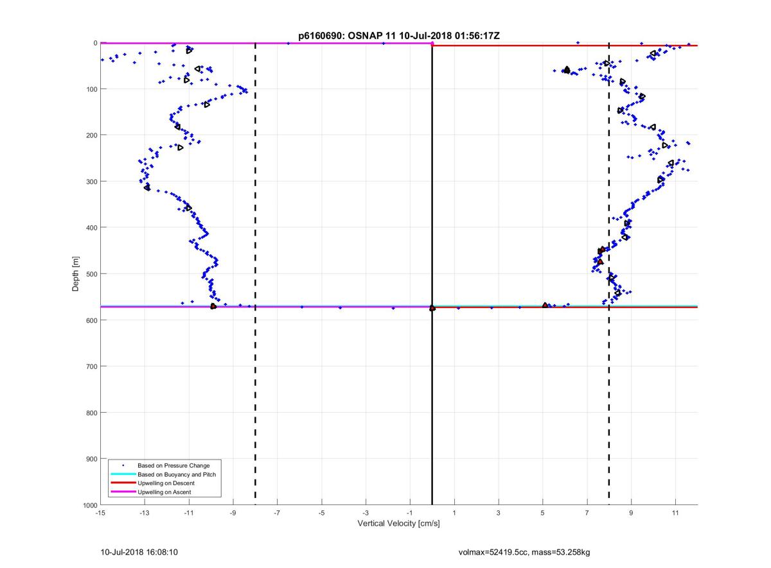Click the x-axis tick label '-3'
The image size is (771, 568).
366,513
